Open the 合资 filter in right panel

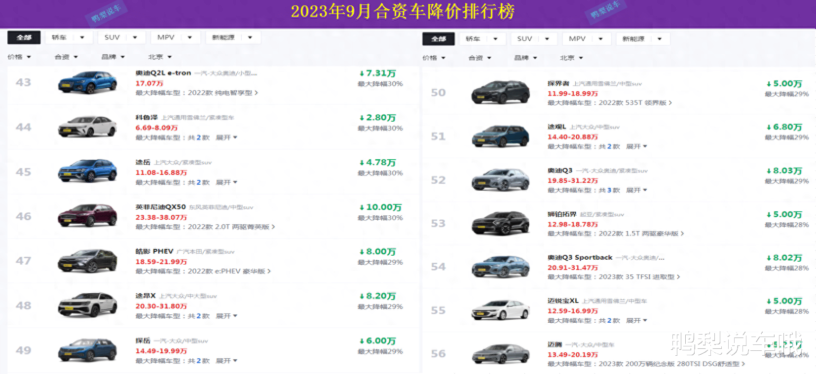click(x=480, y=58)
